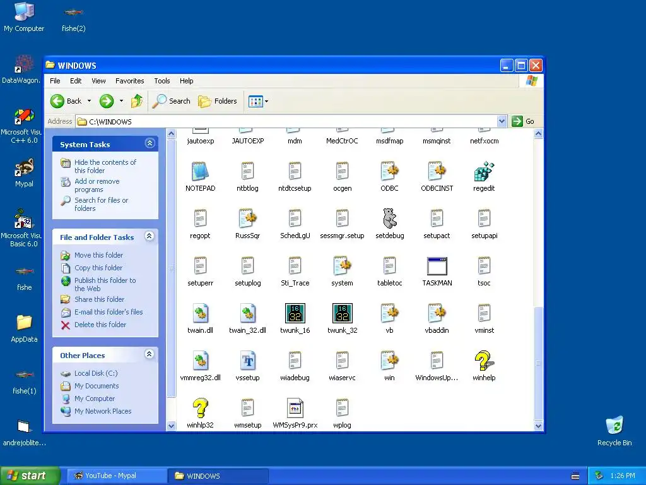
Task: Collapse the File and Folder Tasks panel
Action: click(x=150, y=236)
